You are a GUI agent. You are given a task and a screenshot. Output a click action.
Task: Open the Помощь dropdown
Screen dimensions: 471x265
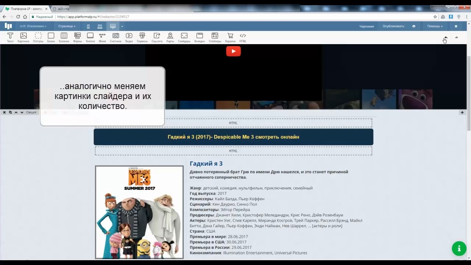click(435, 26)
